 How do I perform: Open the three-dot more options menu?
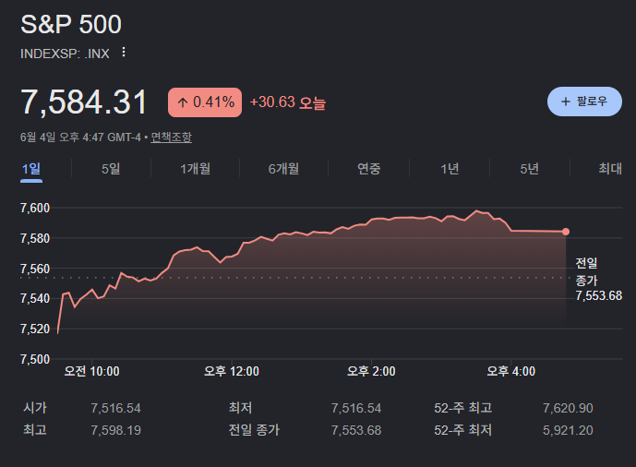pos(124,53)
